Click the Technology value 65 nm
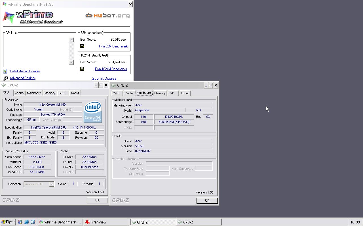Screen dimensions: 363x226 [x=31, y=120]
